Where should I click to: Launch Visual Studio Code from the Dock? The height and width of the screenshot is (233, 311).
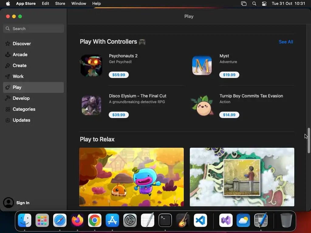[200, 220]
